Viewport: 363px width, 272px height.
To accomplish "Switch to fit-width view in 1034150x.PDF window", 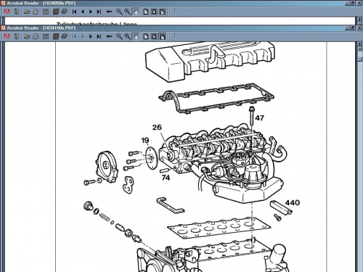I will 163,36.
